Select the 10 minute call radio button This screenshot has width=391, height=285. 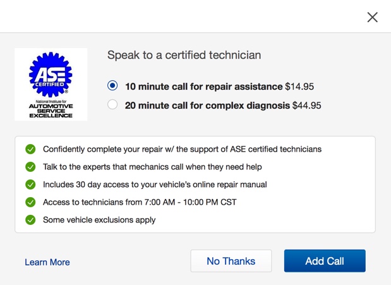tap(112, 85)
